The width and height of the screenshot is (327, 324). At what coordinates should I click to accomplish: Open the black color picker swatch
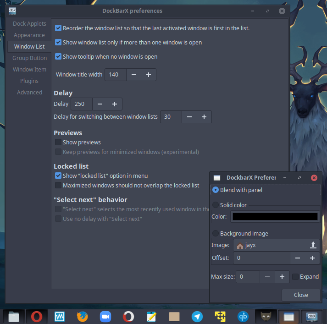tap(275, 216)
